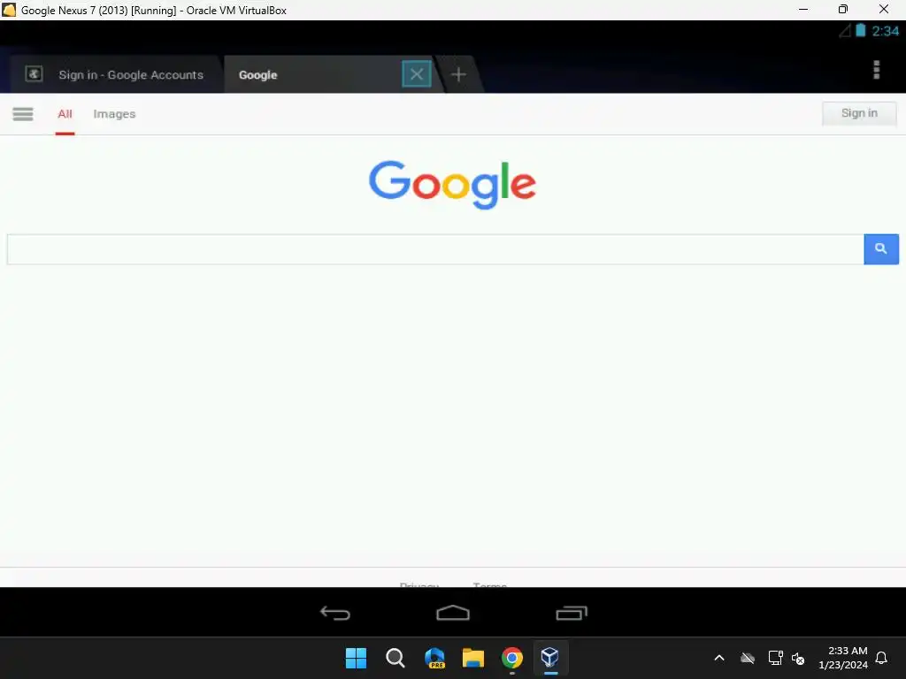
Task: Open File Explorer from taskbar
Action: point(473,658)
